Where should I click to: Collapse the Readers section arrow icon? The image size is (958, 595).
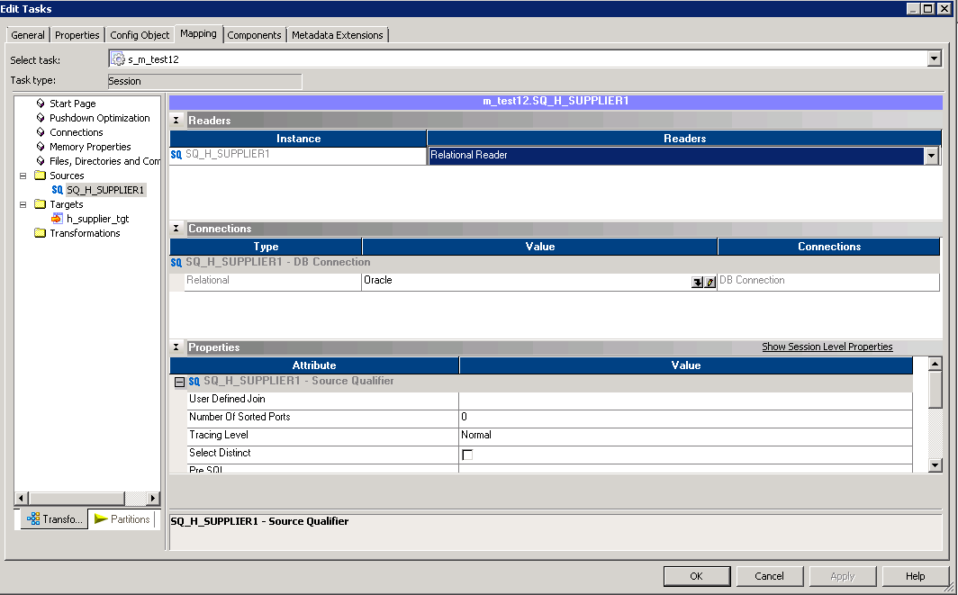coord(176,121)
